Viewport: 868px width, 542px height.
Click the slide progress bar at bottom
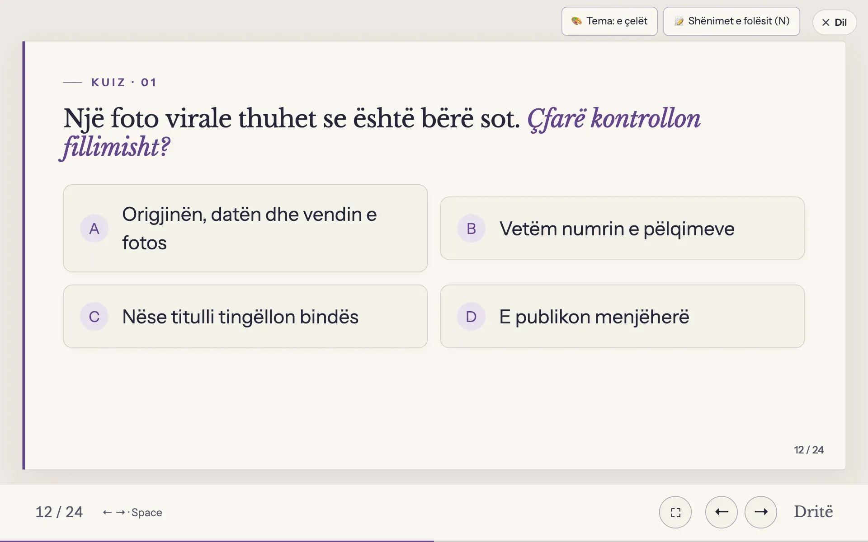click(x=434, y=541)
